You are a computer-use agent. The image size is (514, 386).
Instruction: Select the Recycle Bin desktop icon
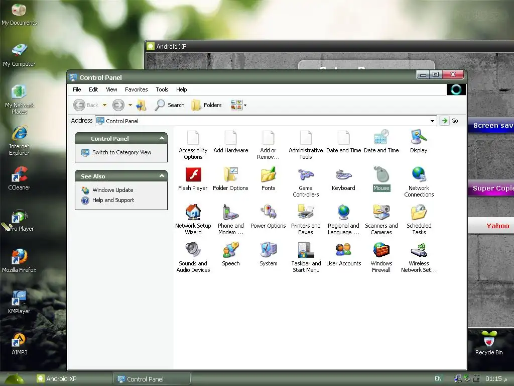pos(489,343)
